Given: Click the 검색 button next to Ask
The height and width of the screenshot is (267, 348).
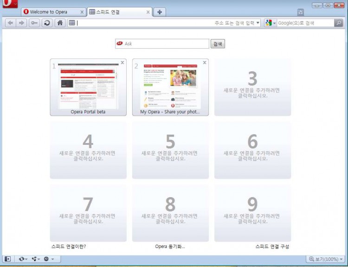Looking at the screenshot, I should (x=218, y=43).
